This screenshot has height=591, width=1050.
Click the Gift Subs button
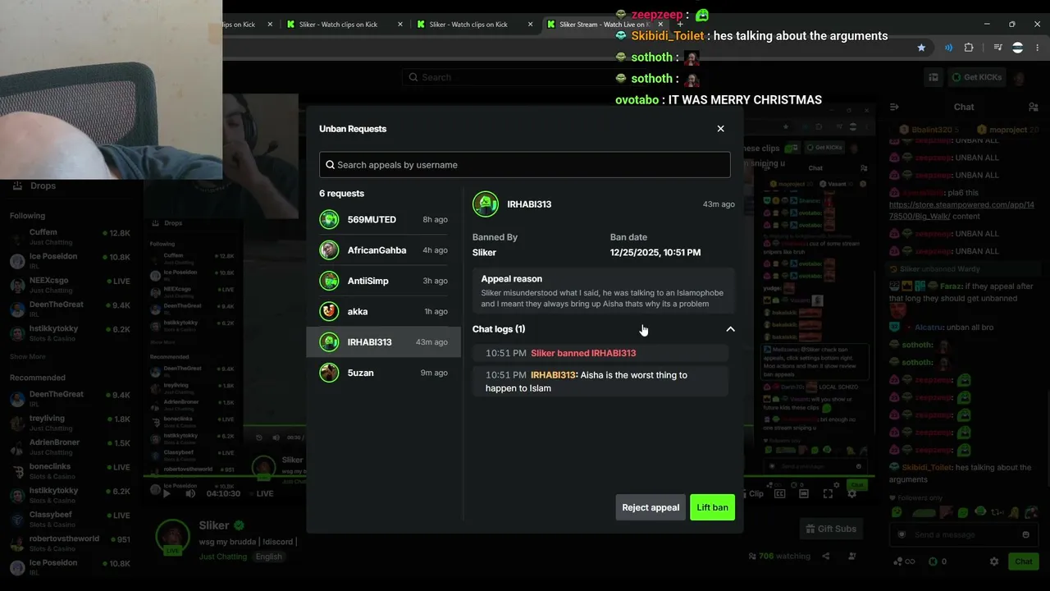pos(831,529)
